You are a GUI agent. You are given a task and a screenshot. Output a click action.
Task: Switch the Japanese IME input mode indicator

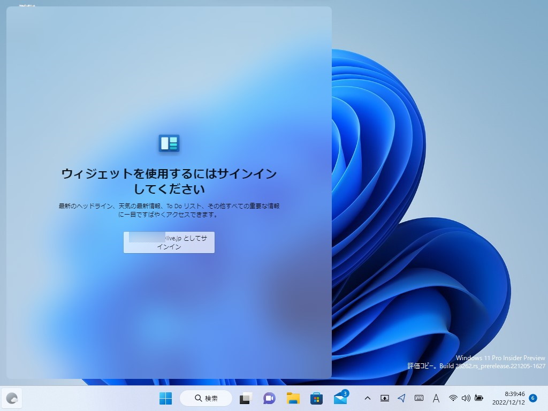[x=436, y=398]
